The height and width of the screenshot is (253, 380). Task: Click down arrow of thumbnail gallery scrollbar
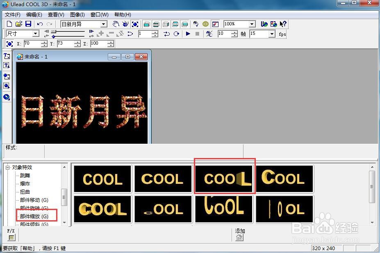(x=372, y=222)
